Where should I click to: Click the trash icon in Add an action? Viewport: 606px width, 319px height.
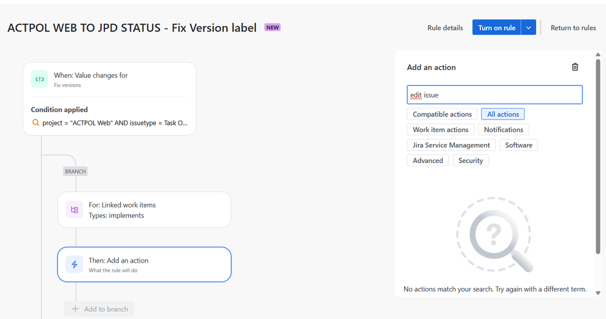574,67
